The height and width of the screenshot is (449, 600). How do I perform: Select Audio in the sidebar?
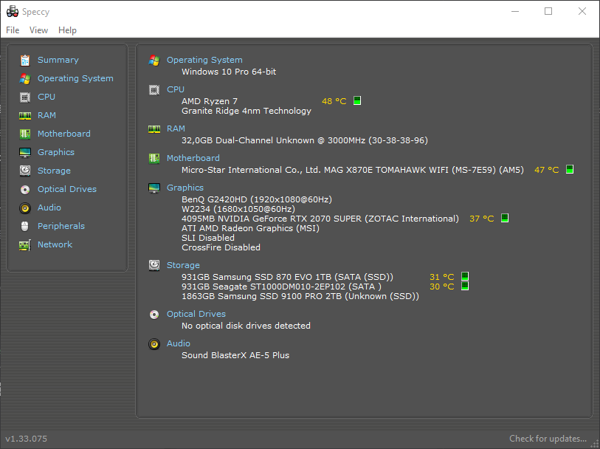[49, 208]
